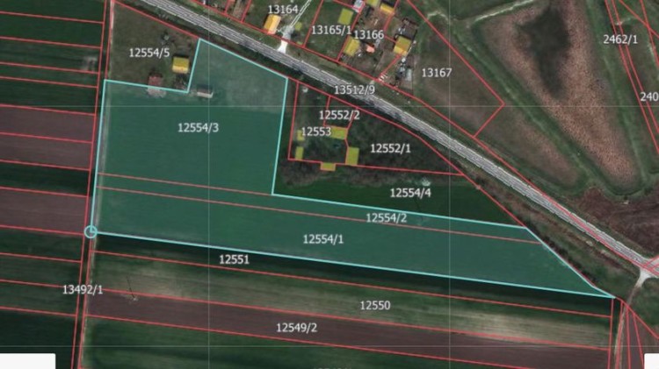Select parcel 13165/1
This screenshot has height=369, width=659.
tap(330, 29)
